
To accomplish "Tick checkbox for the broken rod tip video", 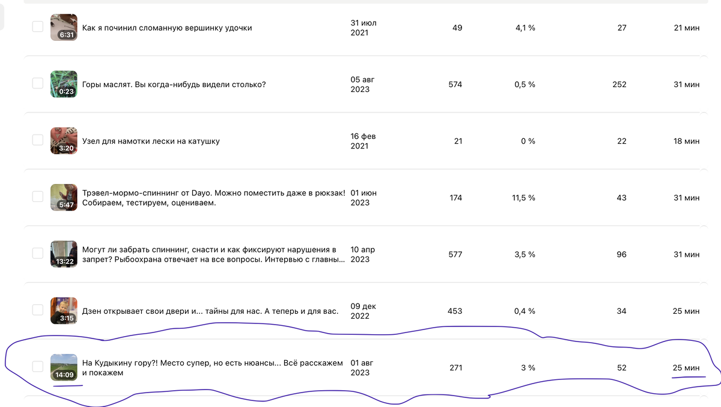I will [x=38, y=27].
